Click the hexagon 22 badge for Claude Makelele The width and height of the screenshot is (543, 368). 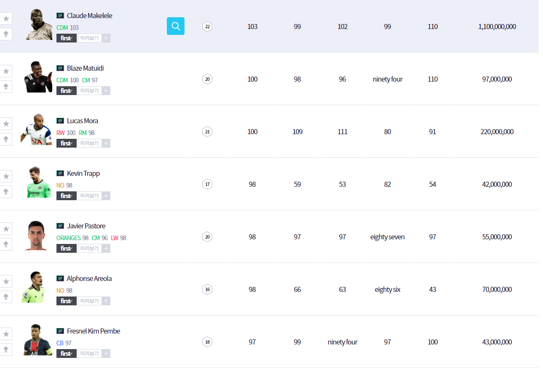click(x=207, y=26)
